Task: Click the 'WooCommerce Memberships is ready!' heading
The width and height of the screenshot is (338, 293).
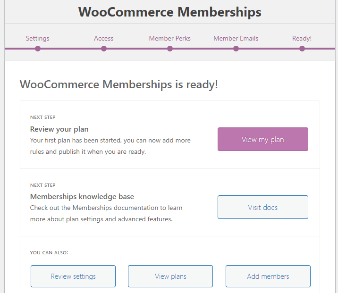Action: point(119,84)
